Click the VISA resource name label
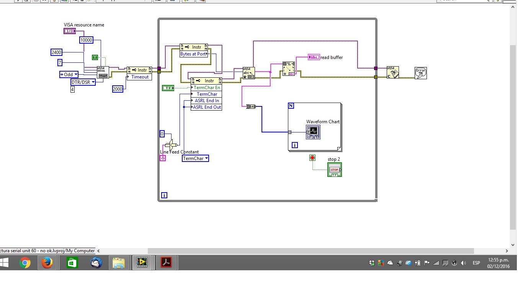The height and width of the screenshot is (294, 523). pos(84,25)
